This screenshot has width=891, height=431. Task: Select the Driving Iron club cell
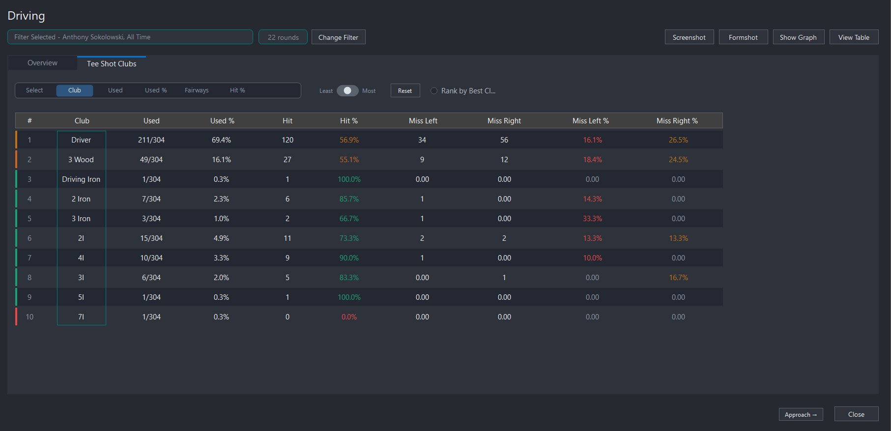(81, 179)
